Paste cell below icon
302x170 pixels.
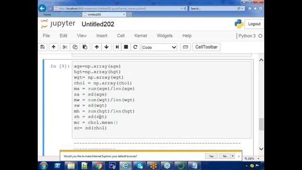pos(85,47)
